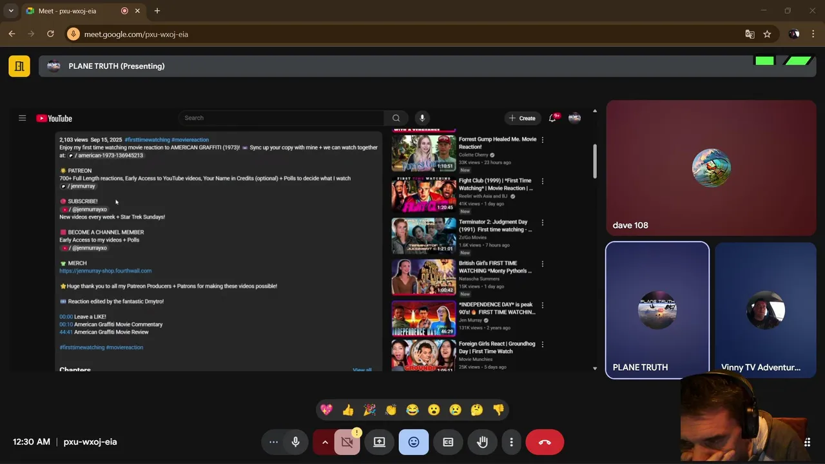Screen dimensions: 825x464
Task: Jump to 00:00 Leave a LIKE timestamp
Action: tap(66, 316)
